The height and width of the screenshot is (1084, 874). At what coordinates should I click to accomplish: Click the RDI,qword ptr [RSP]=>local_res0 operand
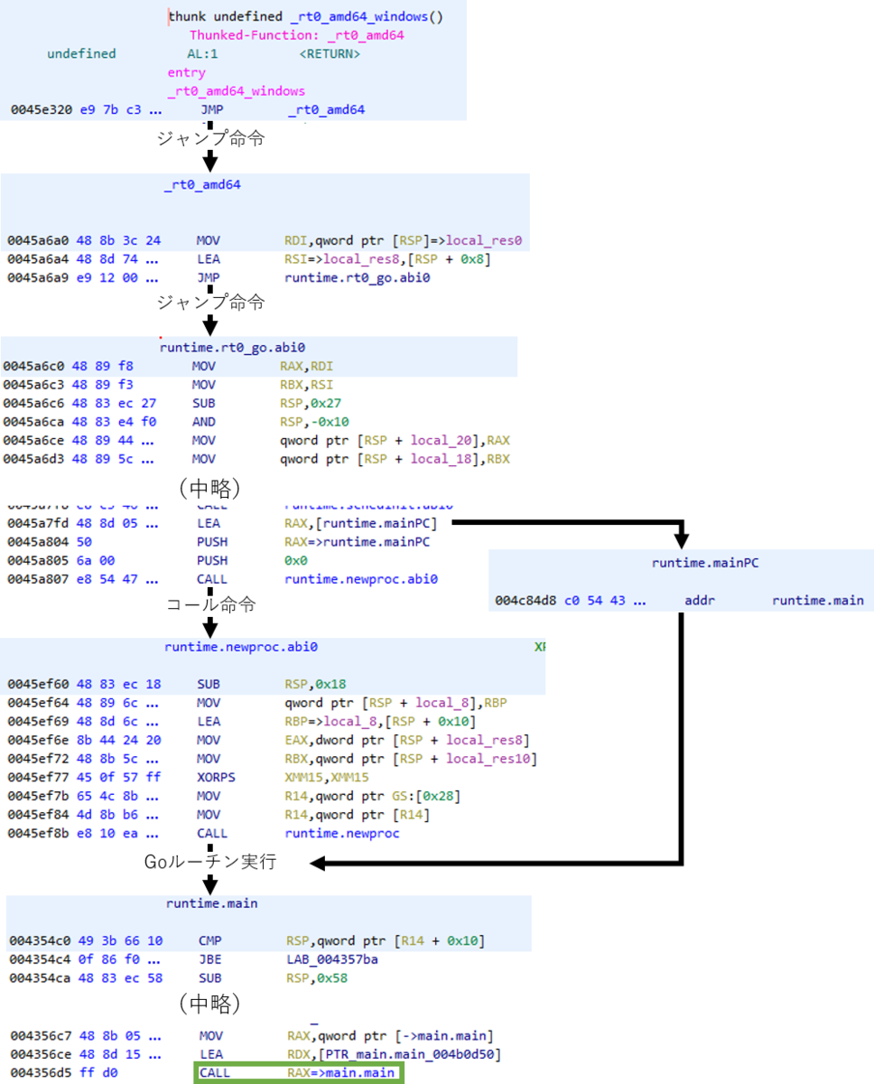click(x=403, y=241)
